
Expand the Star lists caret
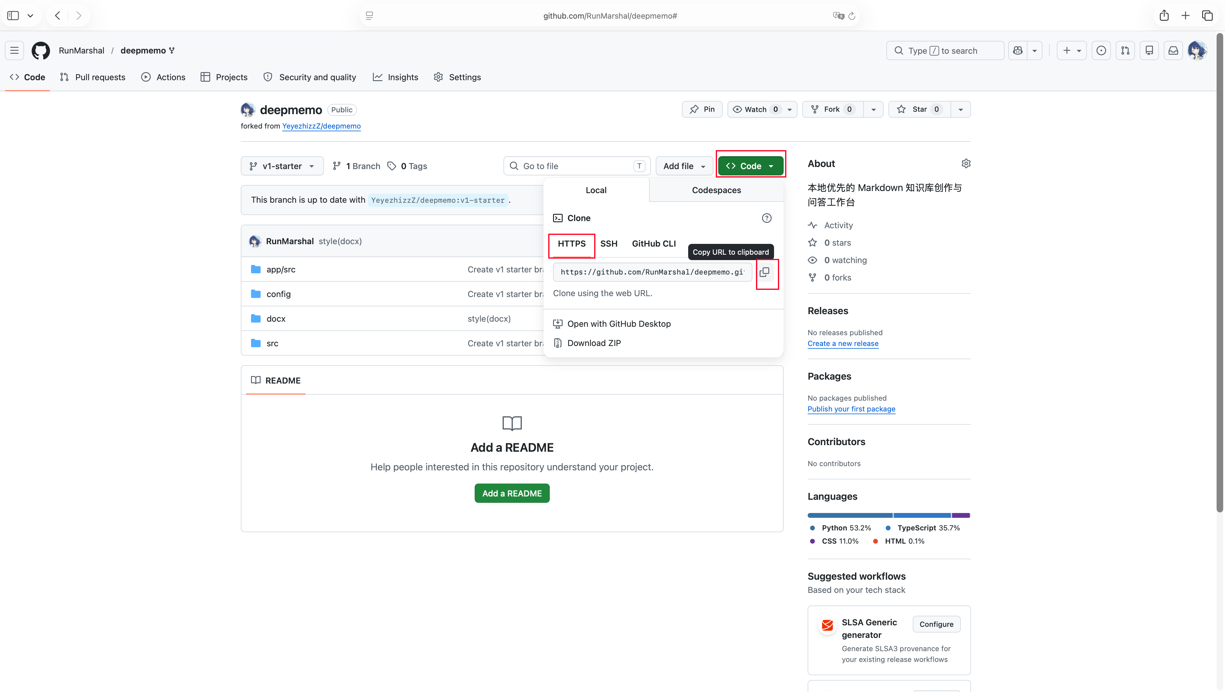(x=960, y=109)
